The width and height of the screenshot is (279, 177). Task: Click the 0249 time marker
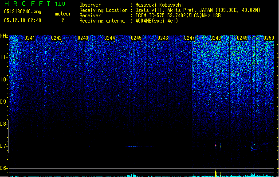click(242, 38)
